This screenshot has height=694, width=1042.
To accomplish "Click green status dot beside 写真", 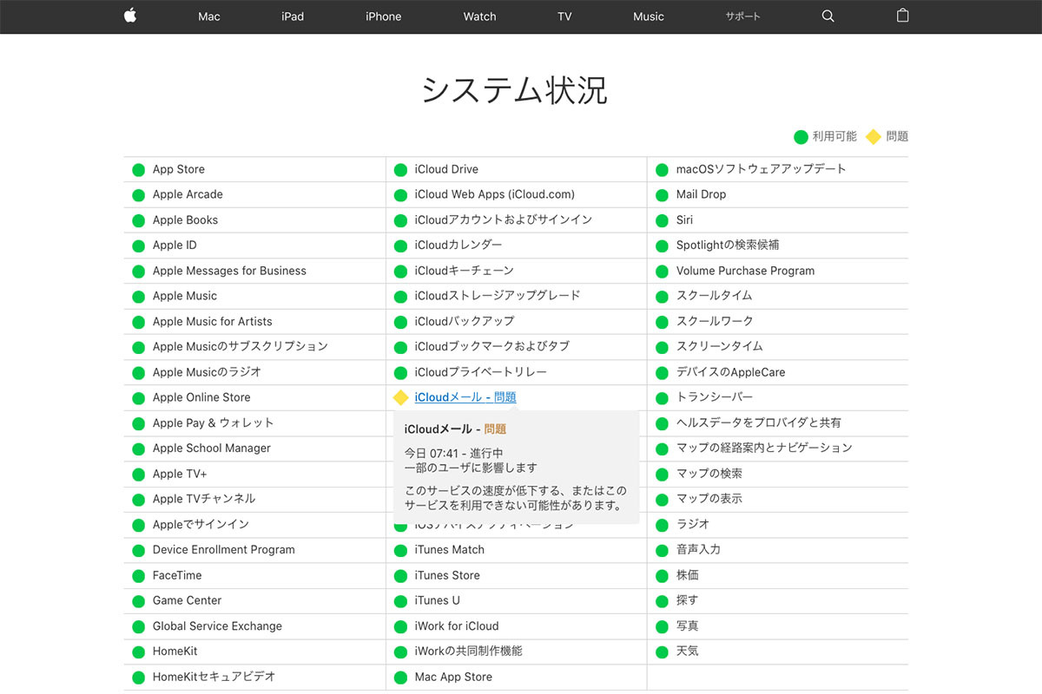I will [662, 626].
